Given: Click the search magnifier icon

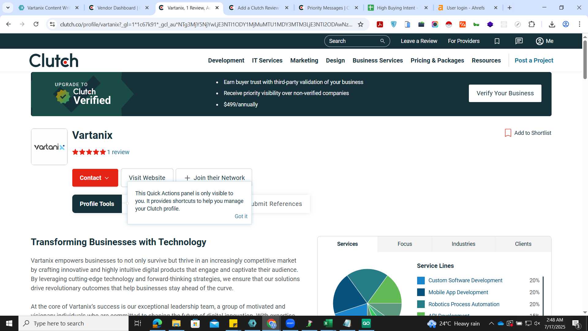Looking at the screenshot, I should tap(382, 41).
